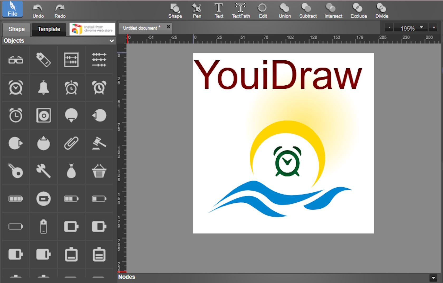Screen dimensions: 443x283
Task: Apply the Subtract operation
Action: click(307, 10)
